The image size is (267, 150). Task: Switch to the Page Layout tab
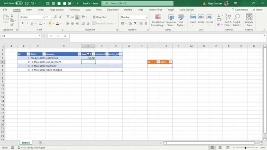[57, 10]
